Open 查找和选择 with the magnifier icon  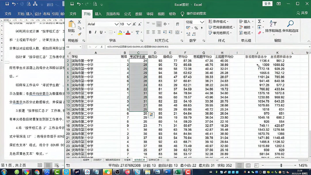tap(290, 24)
